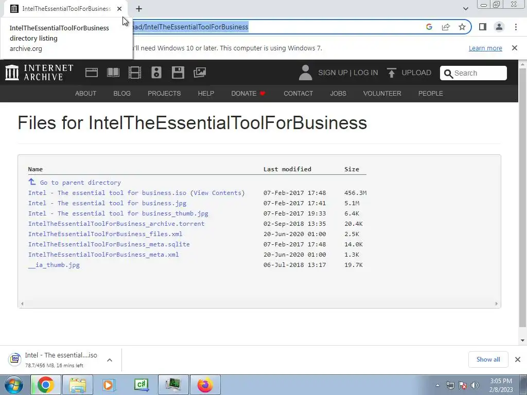The height and width of the screenshot is (395, 527).
Task: Open the Internet Archive web icon
Action: 92,73
